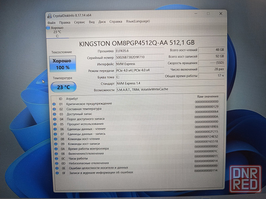Select the Порог доступного запаса attribute text
The image size is (266, 199).
86,119
